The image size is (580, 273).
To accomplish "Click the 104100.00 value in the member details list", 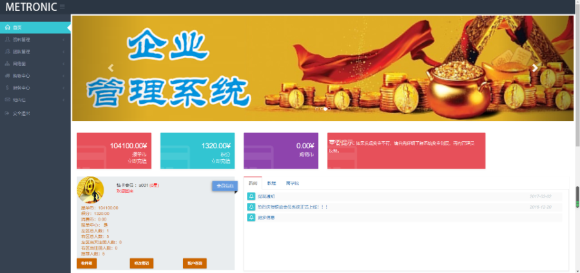I will pos(108,208).
